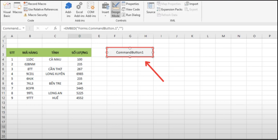
Task: Click Expansion Packs
Action: 170,9
